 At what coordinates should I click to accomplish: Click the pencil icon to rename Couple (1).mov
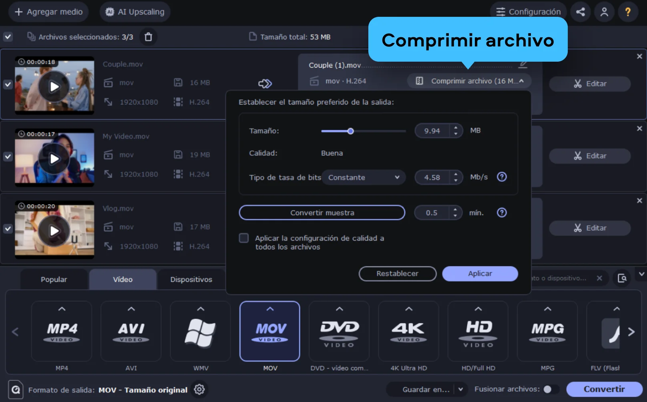coord(523,64)
